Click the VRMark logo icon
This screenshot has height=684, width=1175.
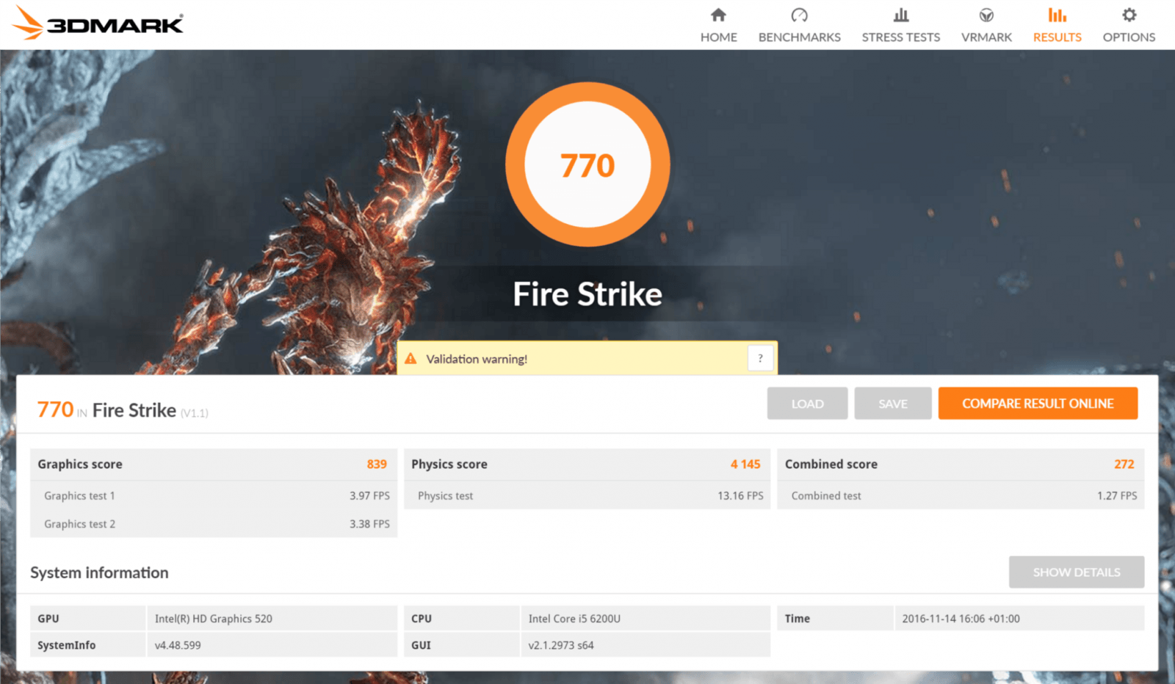986,15
